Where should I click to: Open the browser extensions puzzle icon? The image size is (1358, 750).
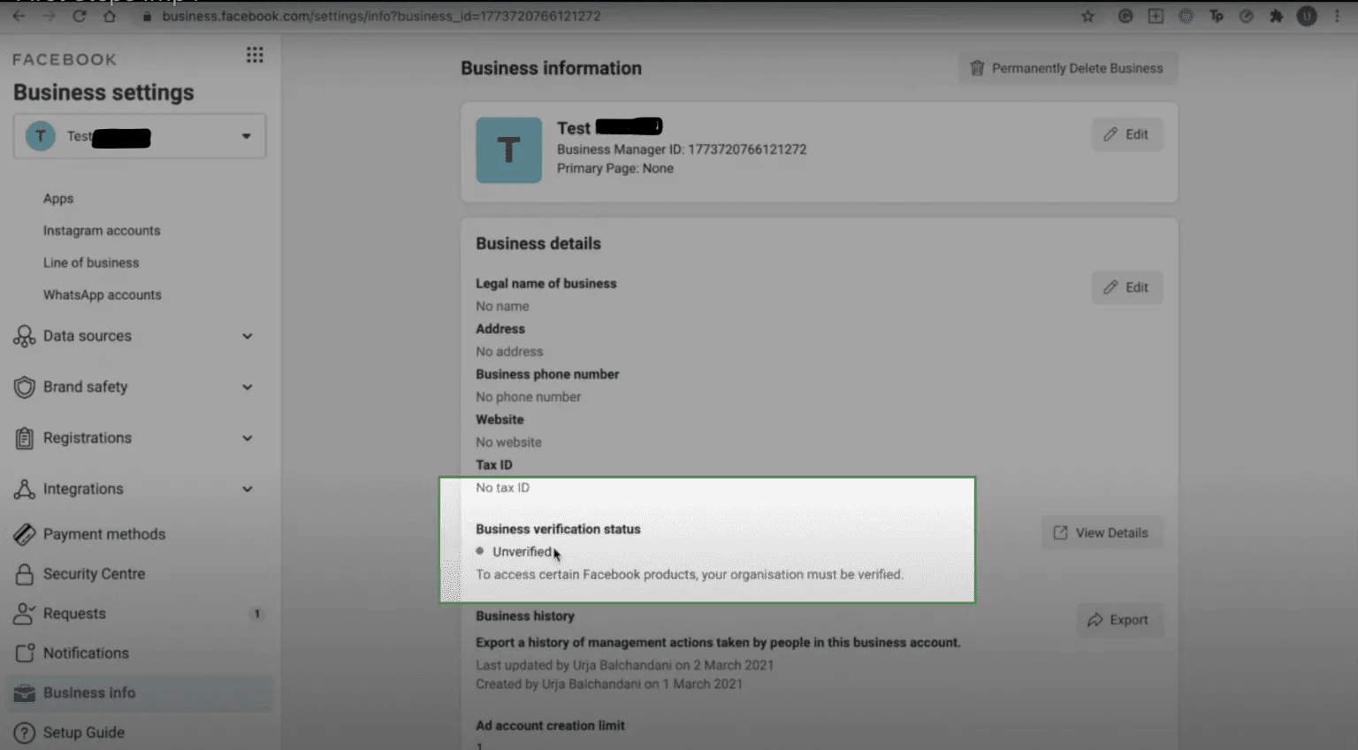click(x=1276, y=16)
